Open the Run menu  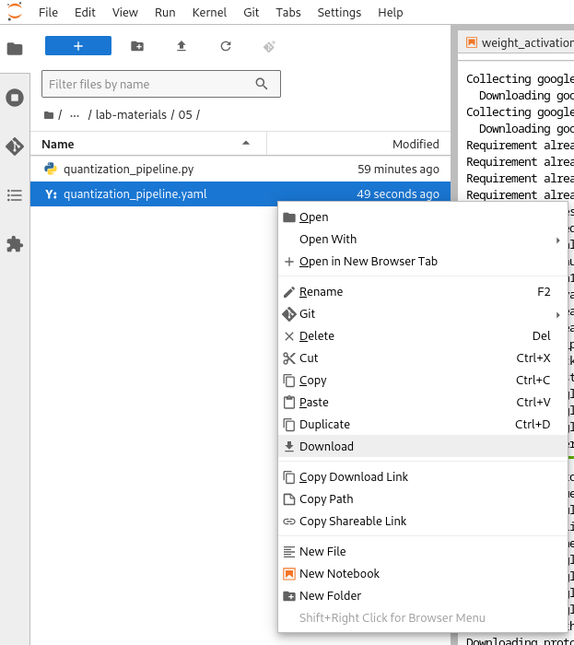pyautogui.click(x=165, y=12)
